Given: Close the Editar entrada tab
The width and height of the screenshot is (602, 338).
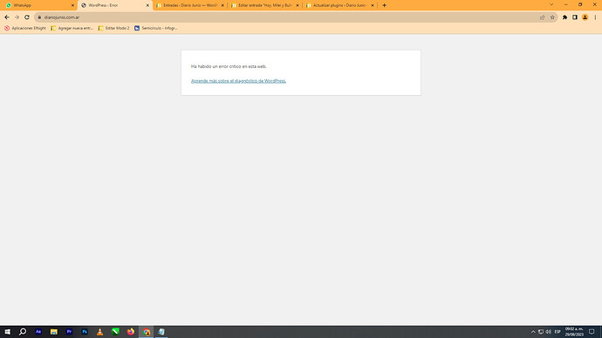Looking at the screenshot, I should pos(298,5).
